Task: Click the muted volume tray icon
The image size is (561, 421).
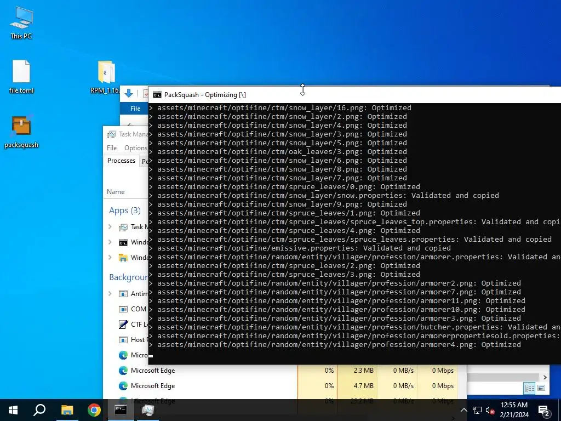Action: [x=490, y=410]
